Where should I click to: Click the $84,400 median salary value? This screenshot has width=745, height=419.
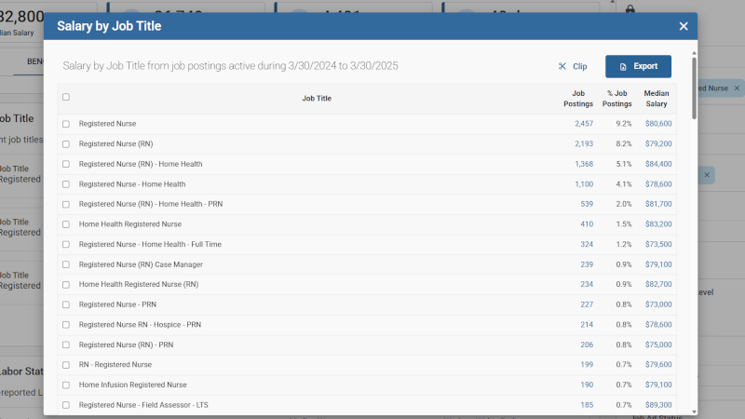click(658, 164)
